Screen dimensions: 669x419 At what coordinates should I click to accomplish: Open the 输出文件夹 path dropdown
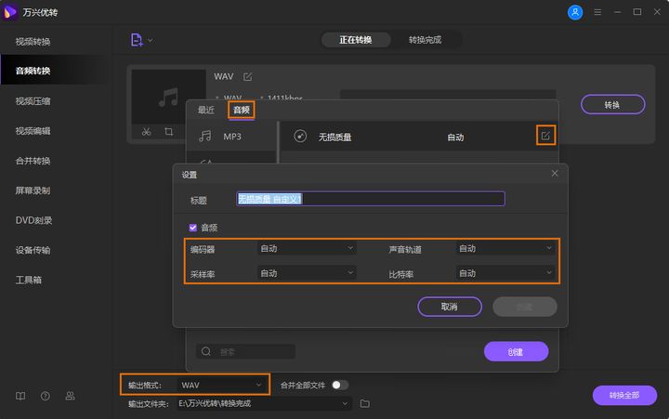(264, 403)
